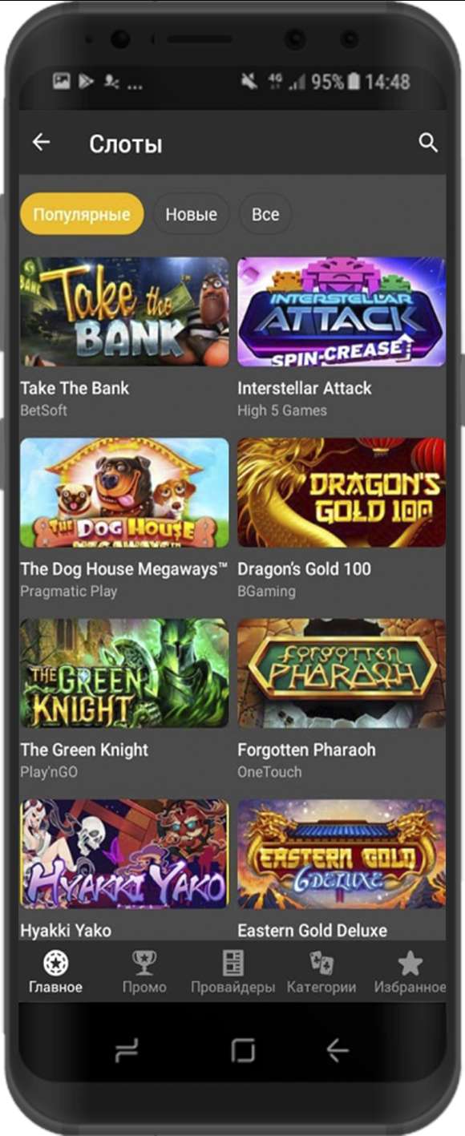
Task: Open the Take The Bank slot thumbnail
Action: pos(124,312)
